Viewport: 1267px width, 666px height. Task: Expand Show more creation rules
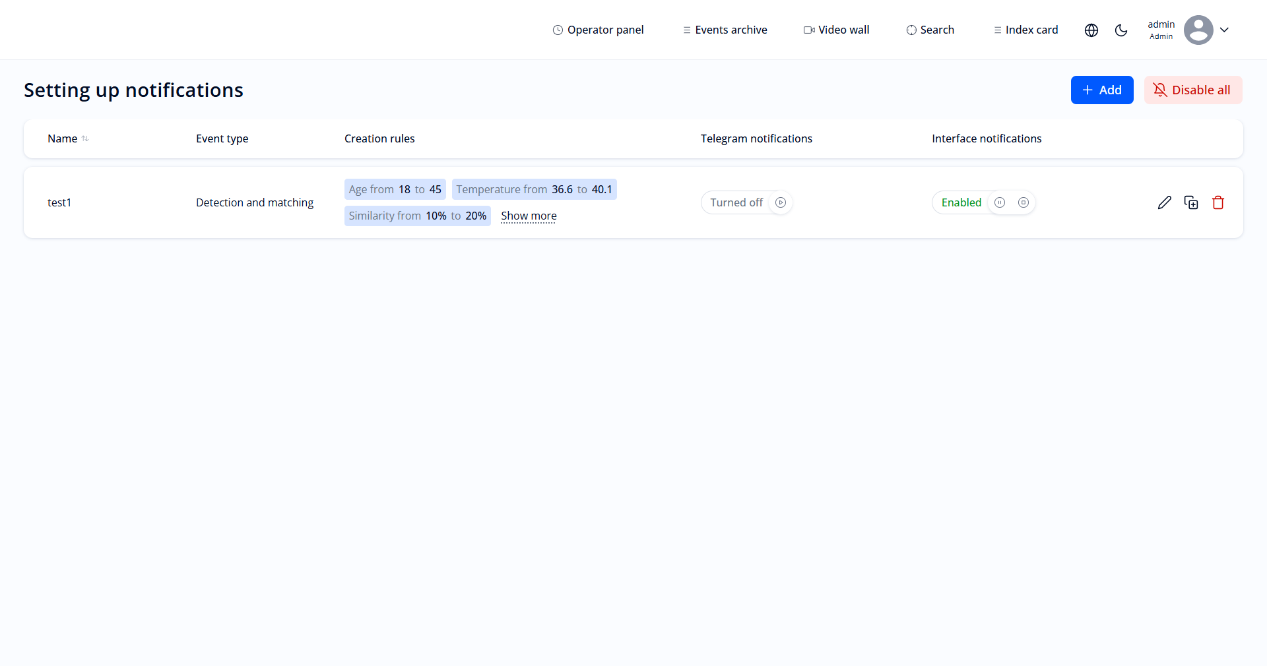point(529,216)
